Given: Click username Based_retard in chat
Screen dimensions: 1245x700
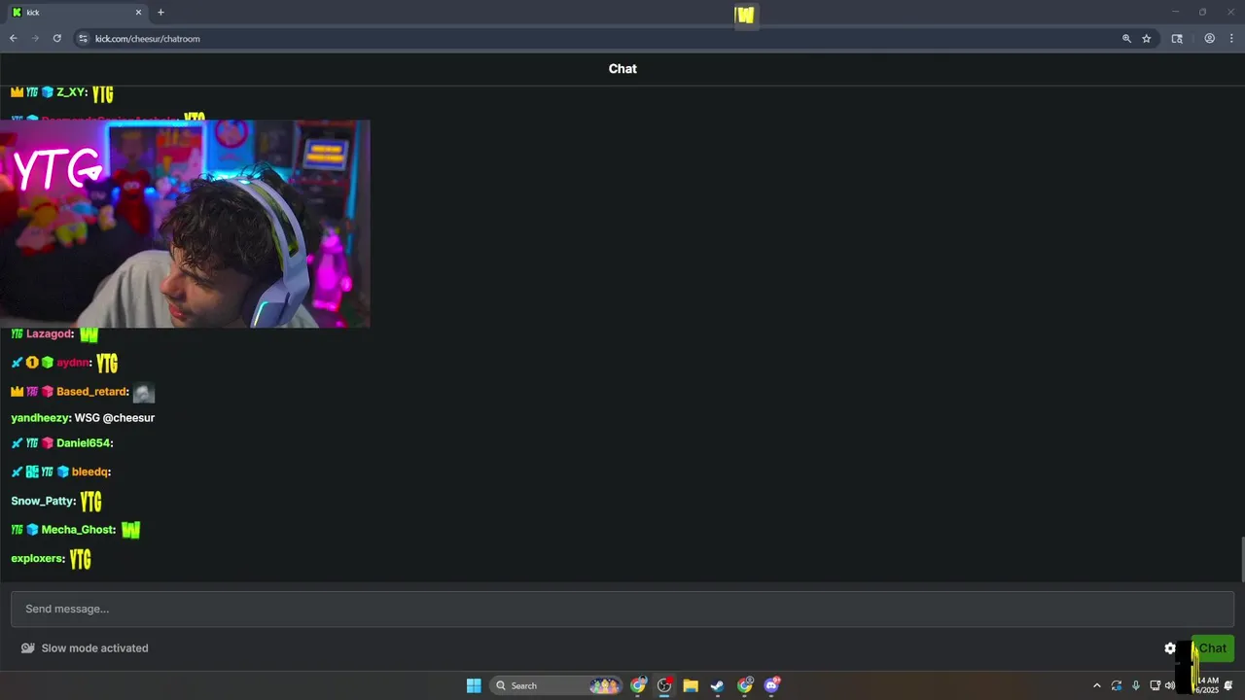Looking at the screenshot, I should 91,392.
